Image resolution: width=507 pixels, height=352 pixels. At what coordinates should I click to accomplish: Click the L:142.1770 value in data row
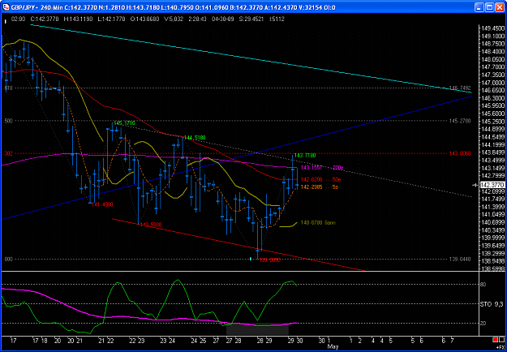click(x=111, y=19)
